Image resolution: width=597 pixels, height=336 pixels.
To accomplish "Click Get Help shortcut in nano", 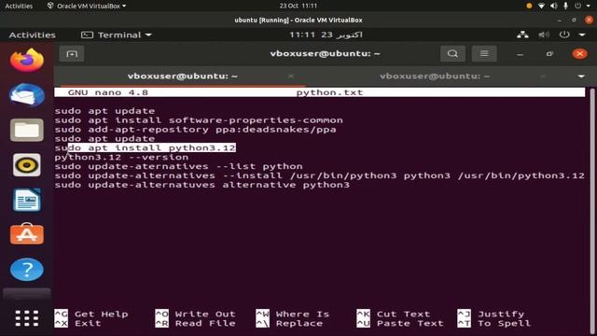I will pyautogui.click(x=91, y=314).
